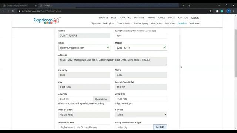Click the Date of Birth field
Screen dimensions: 237x133
[84, 115]
